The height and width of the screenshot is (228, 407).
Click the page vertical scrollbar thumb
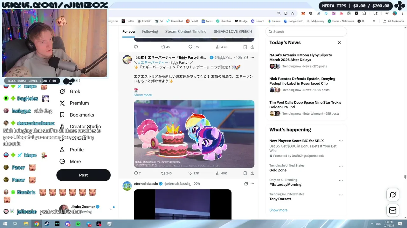coord(405,177)
